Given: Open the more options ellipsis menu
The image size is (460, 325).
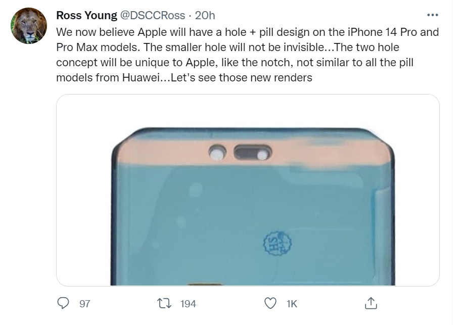Looking at the screenshot, I should [433, 15].
